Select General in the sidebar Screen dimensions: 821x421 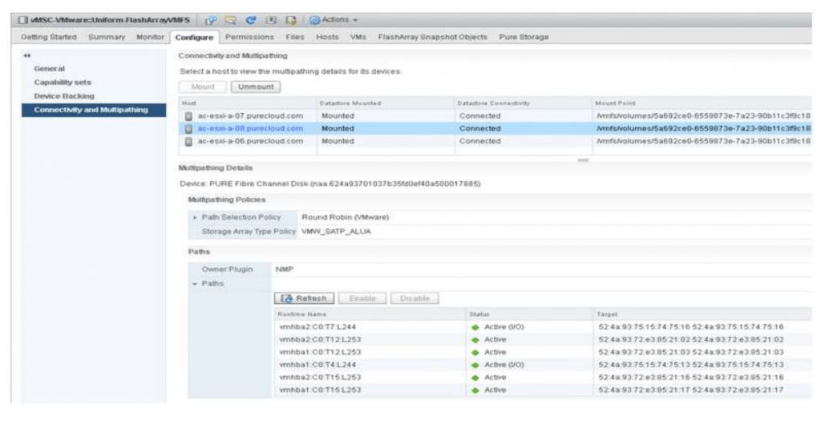pyautogui.click(x=49, y=69)
